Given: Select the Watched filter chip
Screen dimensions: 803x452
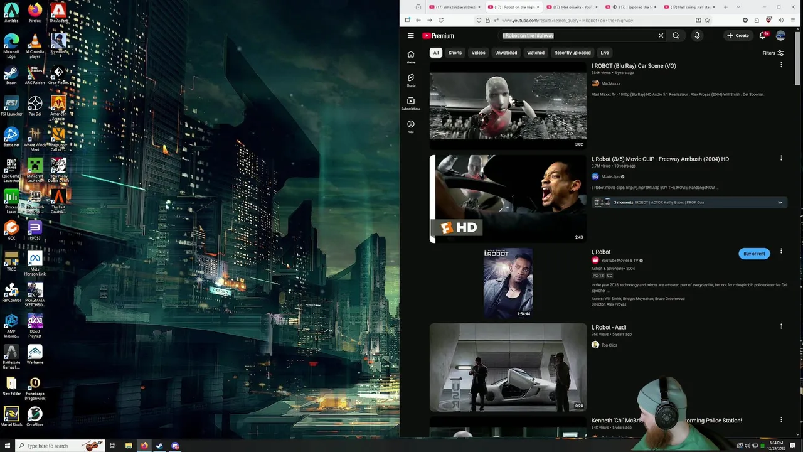Looking at the screenshot, I should click(536, 53).
